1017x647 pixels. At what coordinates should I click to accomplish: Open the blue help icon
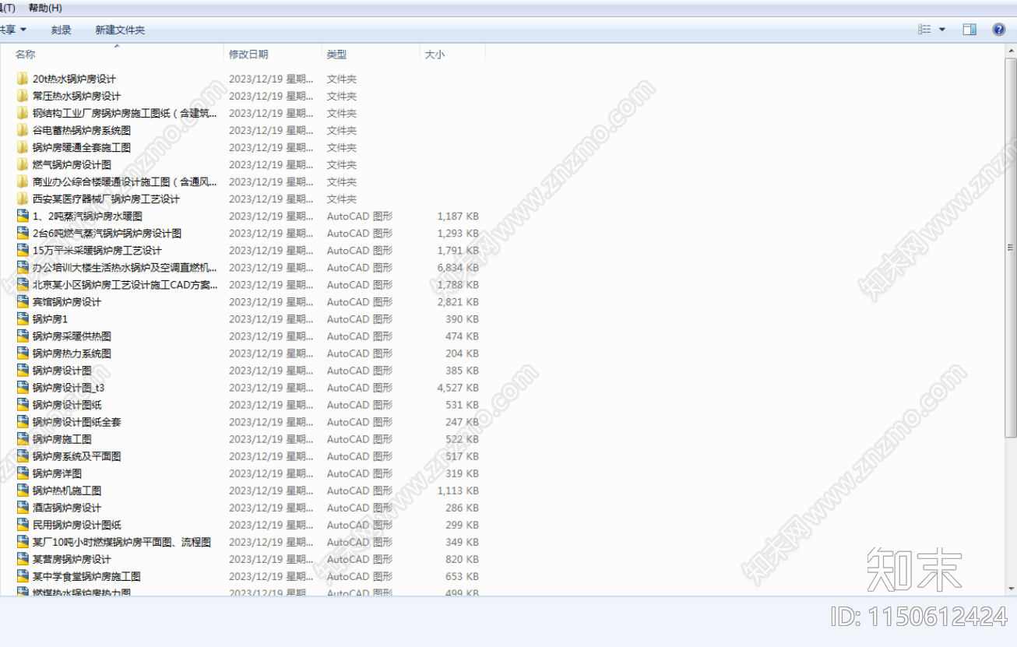coord(999,30)
